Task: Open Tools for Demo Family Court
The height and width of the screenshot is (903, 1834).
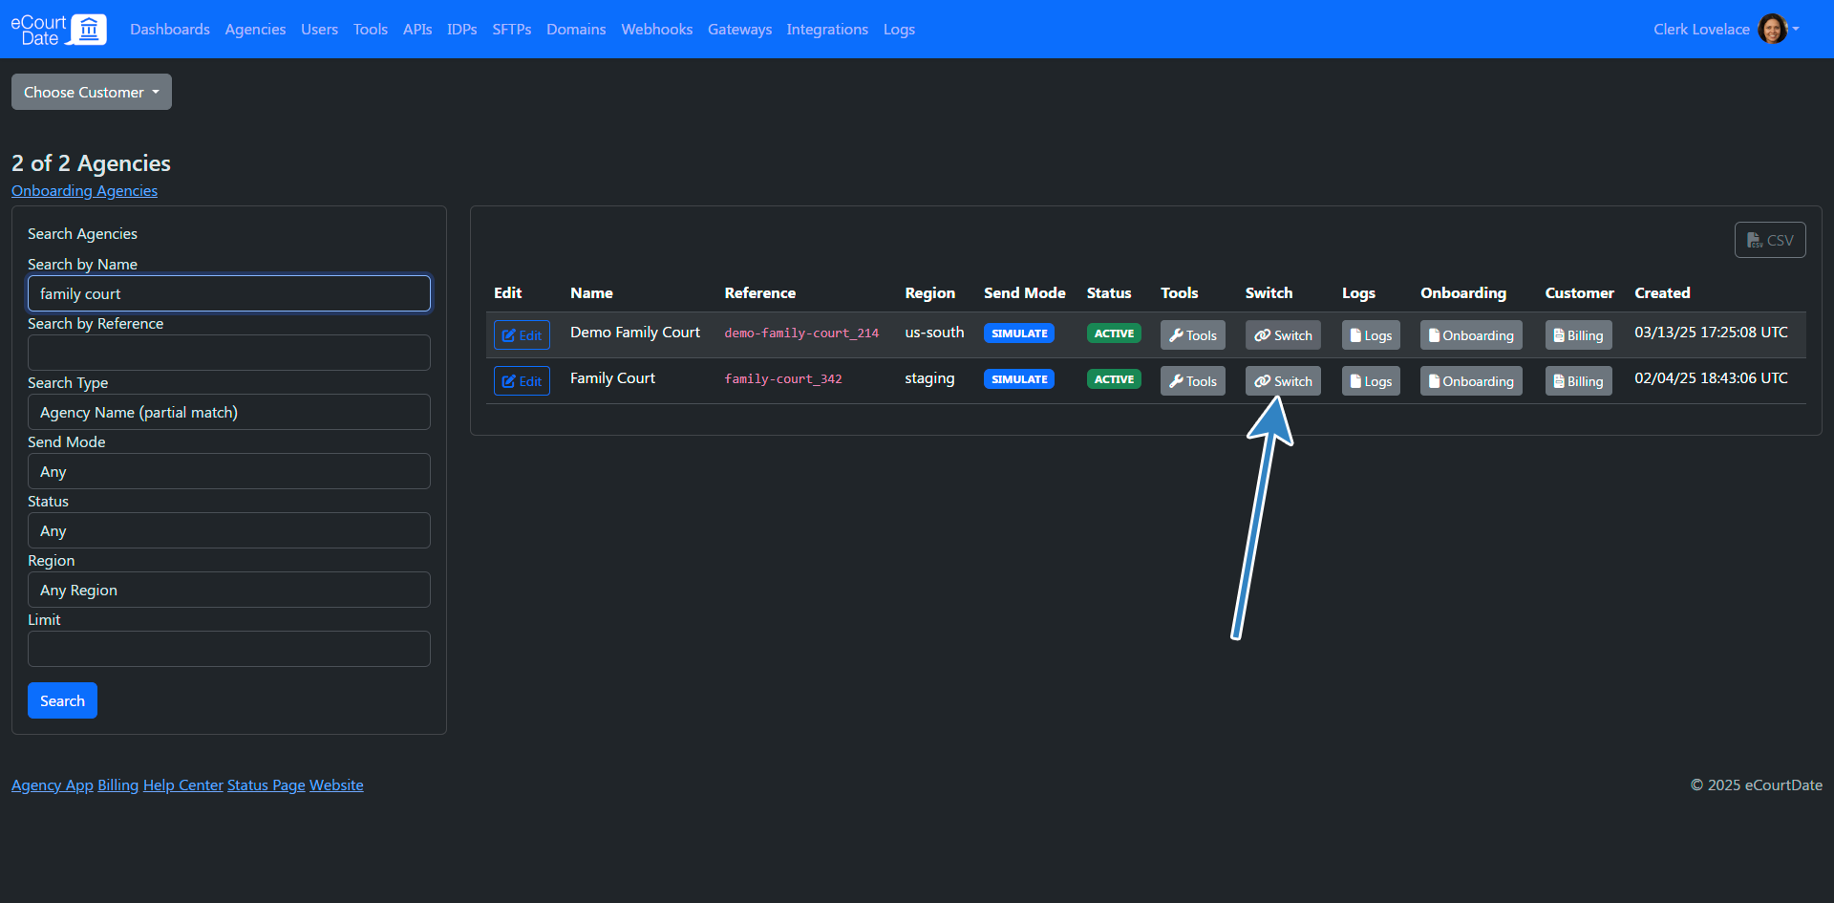Action: [x=1192, y=334]
